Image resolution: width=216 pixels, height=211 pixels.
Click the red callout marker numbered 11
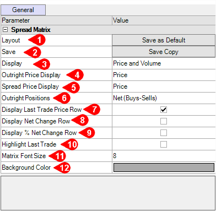pos(57,156)
